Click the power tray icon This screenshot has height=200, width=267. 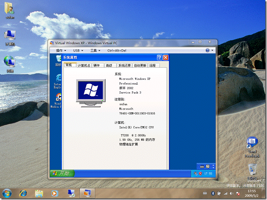(x=219, y=193)
